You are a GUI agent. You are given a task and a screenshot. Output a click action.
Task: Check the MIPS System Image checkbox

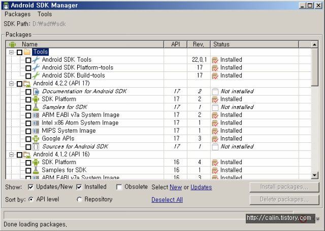point(28,131)
